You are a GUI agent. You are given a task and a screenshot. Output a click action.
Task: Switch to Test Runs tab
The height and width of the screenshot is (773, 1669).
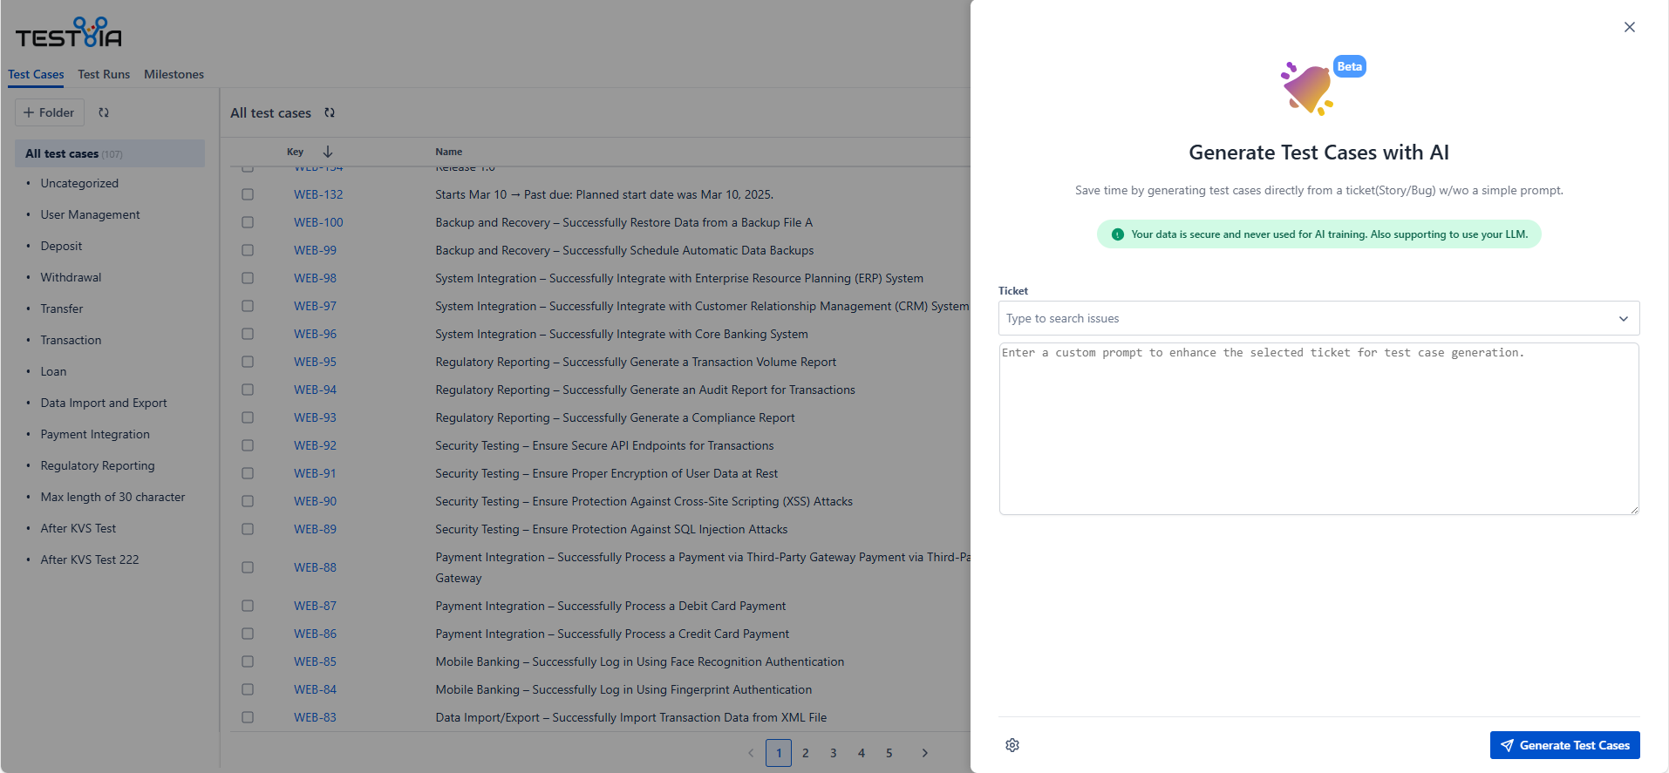[104, 74]
